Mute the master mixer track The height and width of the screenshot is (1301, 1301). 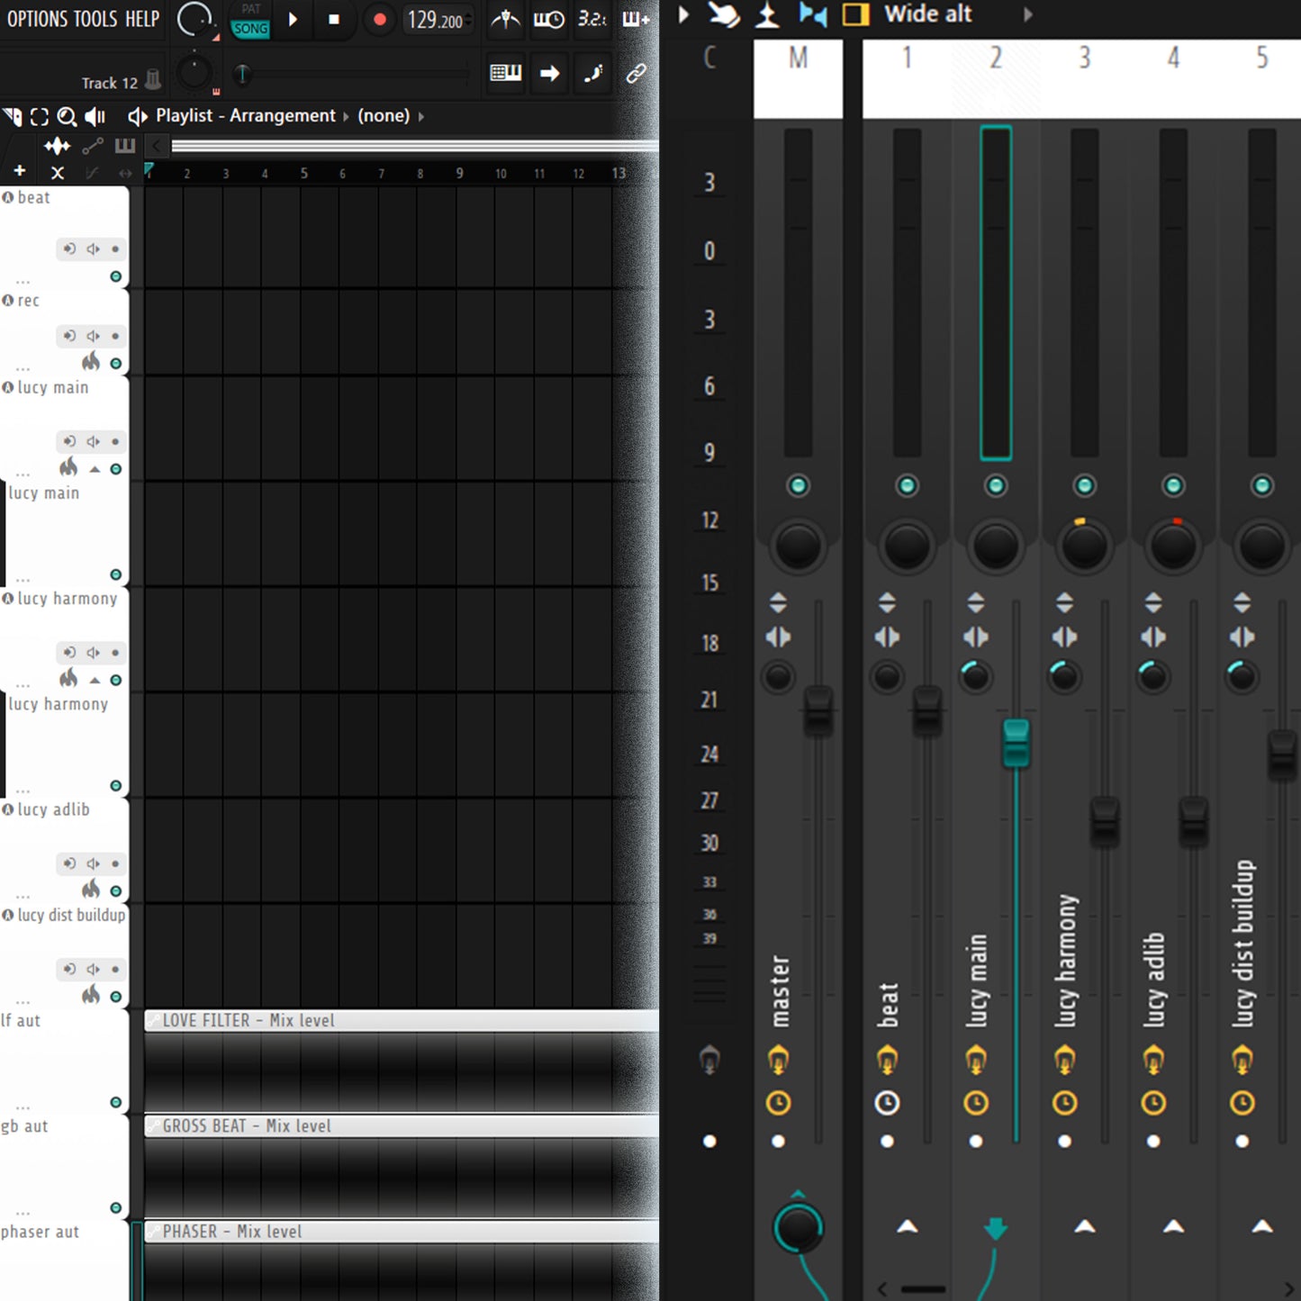798,486
